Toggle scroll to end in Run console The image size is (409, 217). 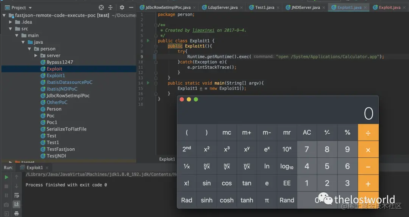pos(16,204)
